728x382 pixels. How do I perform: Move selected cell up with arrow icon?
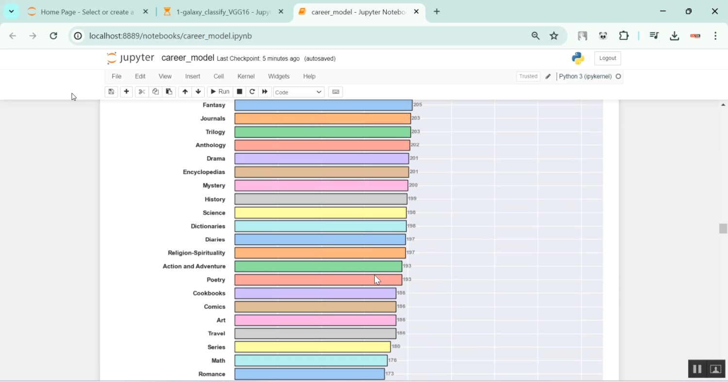[x=185, y=92]
